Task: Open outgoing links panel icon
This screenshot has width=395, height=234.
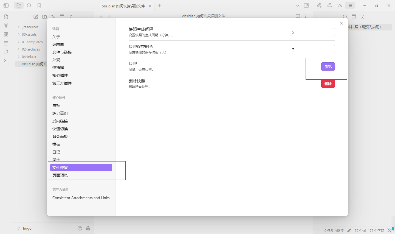Action: 329,5
